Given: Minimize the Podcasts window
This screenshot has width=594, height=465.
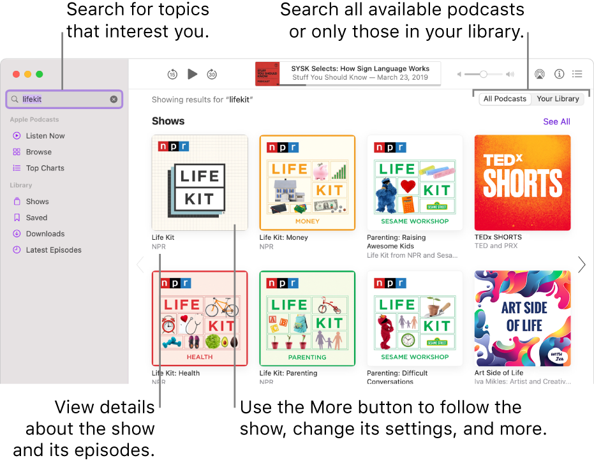Looking at the screenshot, I should coord(27,74).
